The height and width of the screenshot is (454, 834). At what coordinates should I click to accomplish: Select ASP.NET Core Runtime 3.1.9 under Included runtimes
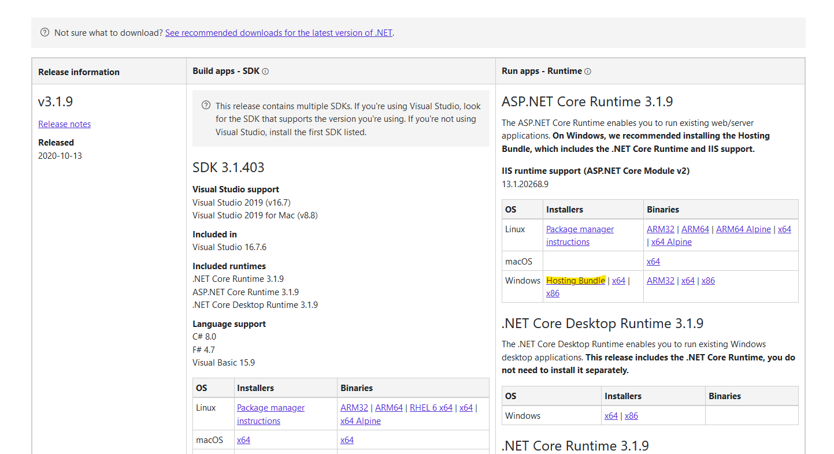pos(246,292)
